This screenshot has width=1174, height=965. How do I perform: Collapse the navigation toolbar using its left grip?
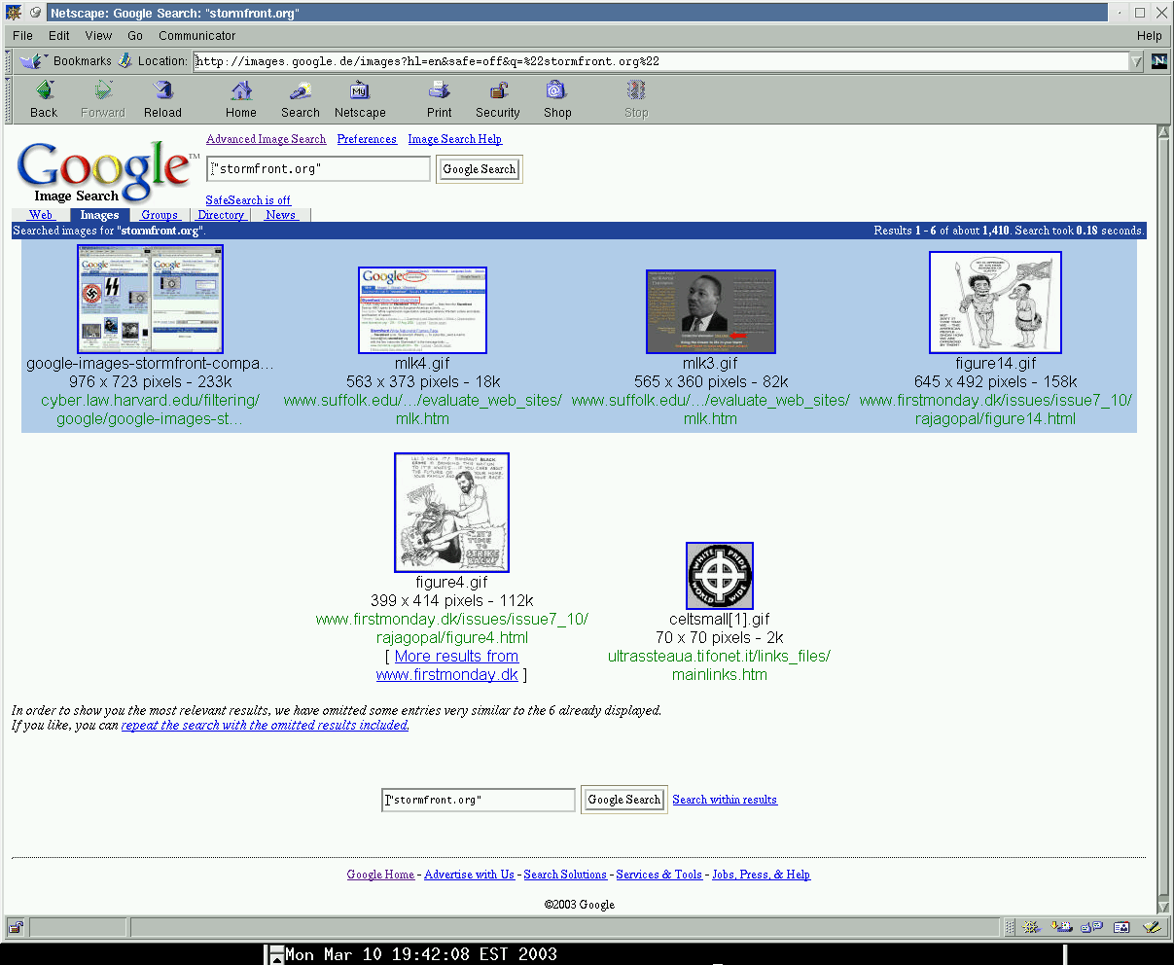coord(8,98)
